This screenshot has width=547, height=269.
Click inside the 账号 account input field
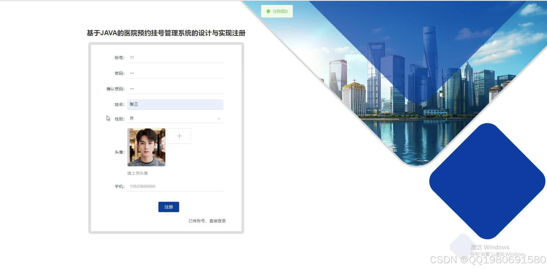tap(175, 57)
